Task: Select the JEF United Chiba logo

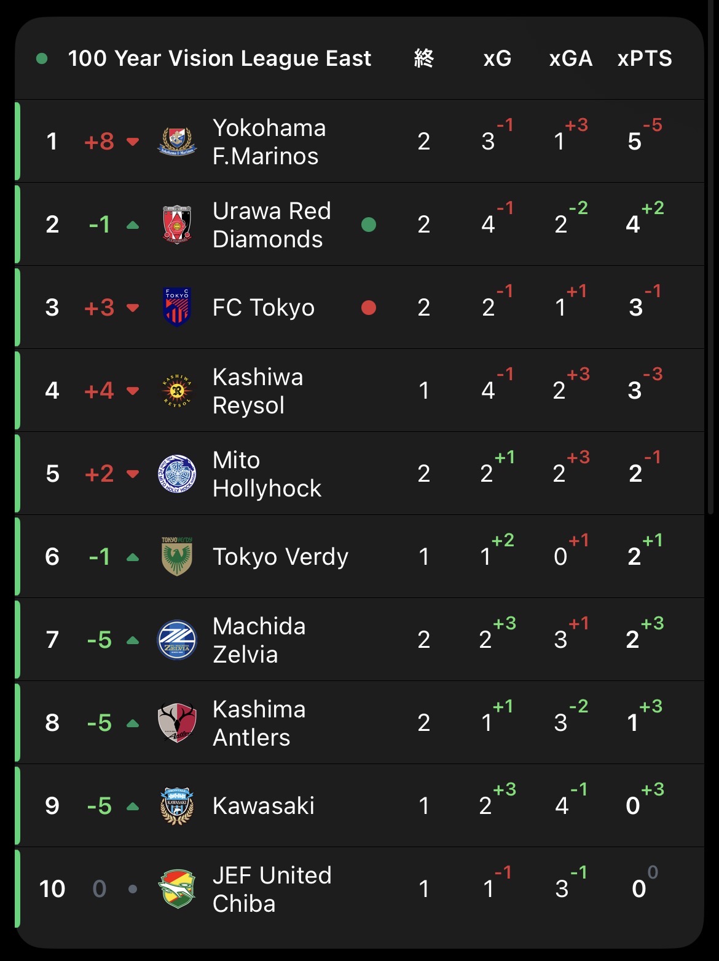Action: click(177, 889)
